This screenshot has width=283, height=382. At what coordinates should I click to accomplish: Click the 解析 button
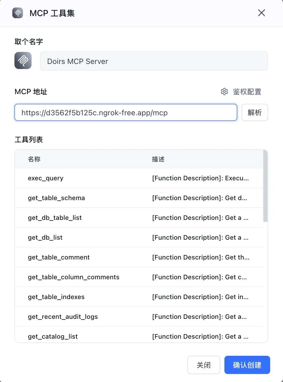255,112
